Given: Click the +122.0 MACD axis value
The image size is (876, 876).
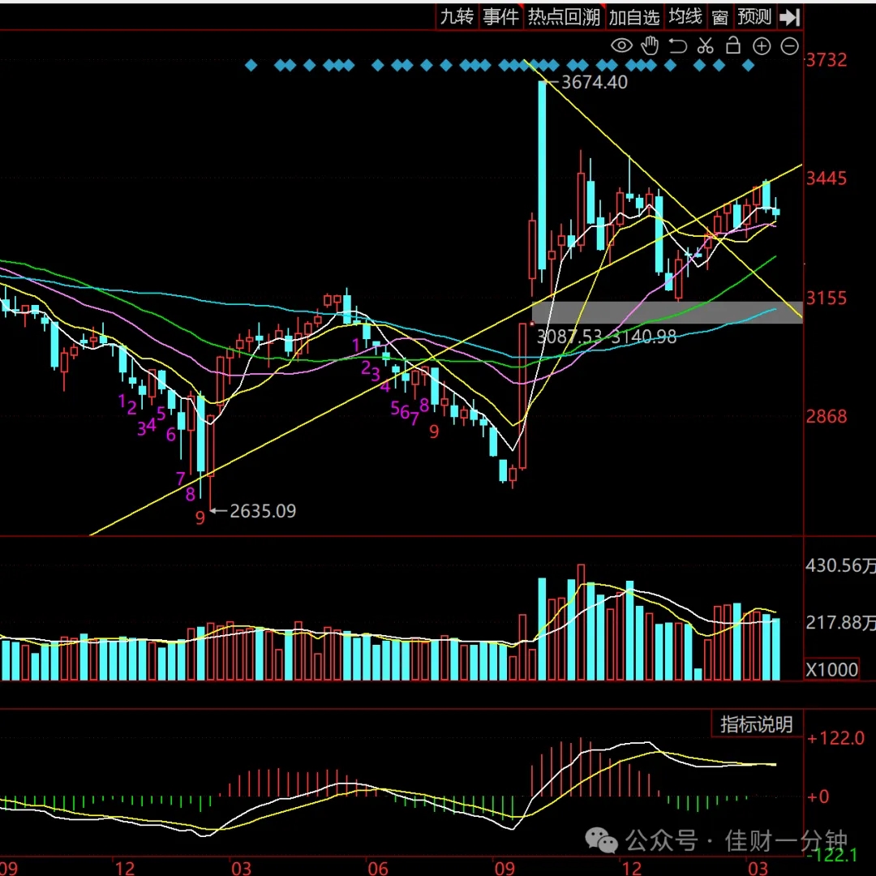Looking at the screenshot, I should coord(835,739).
